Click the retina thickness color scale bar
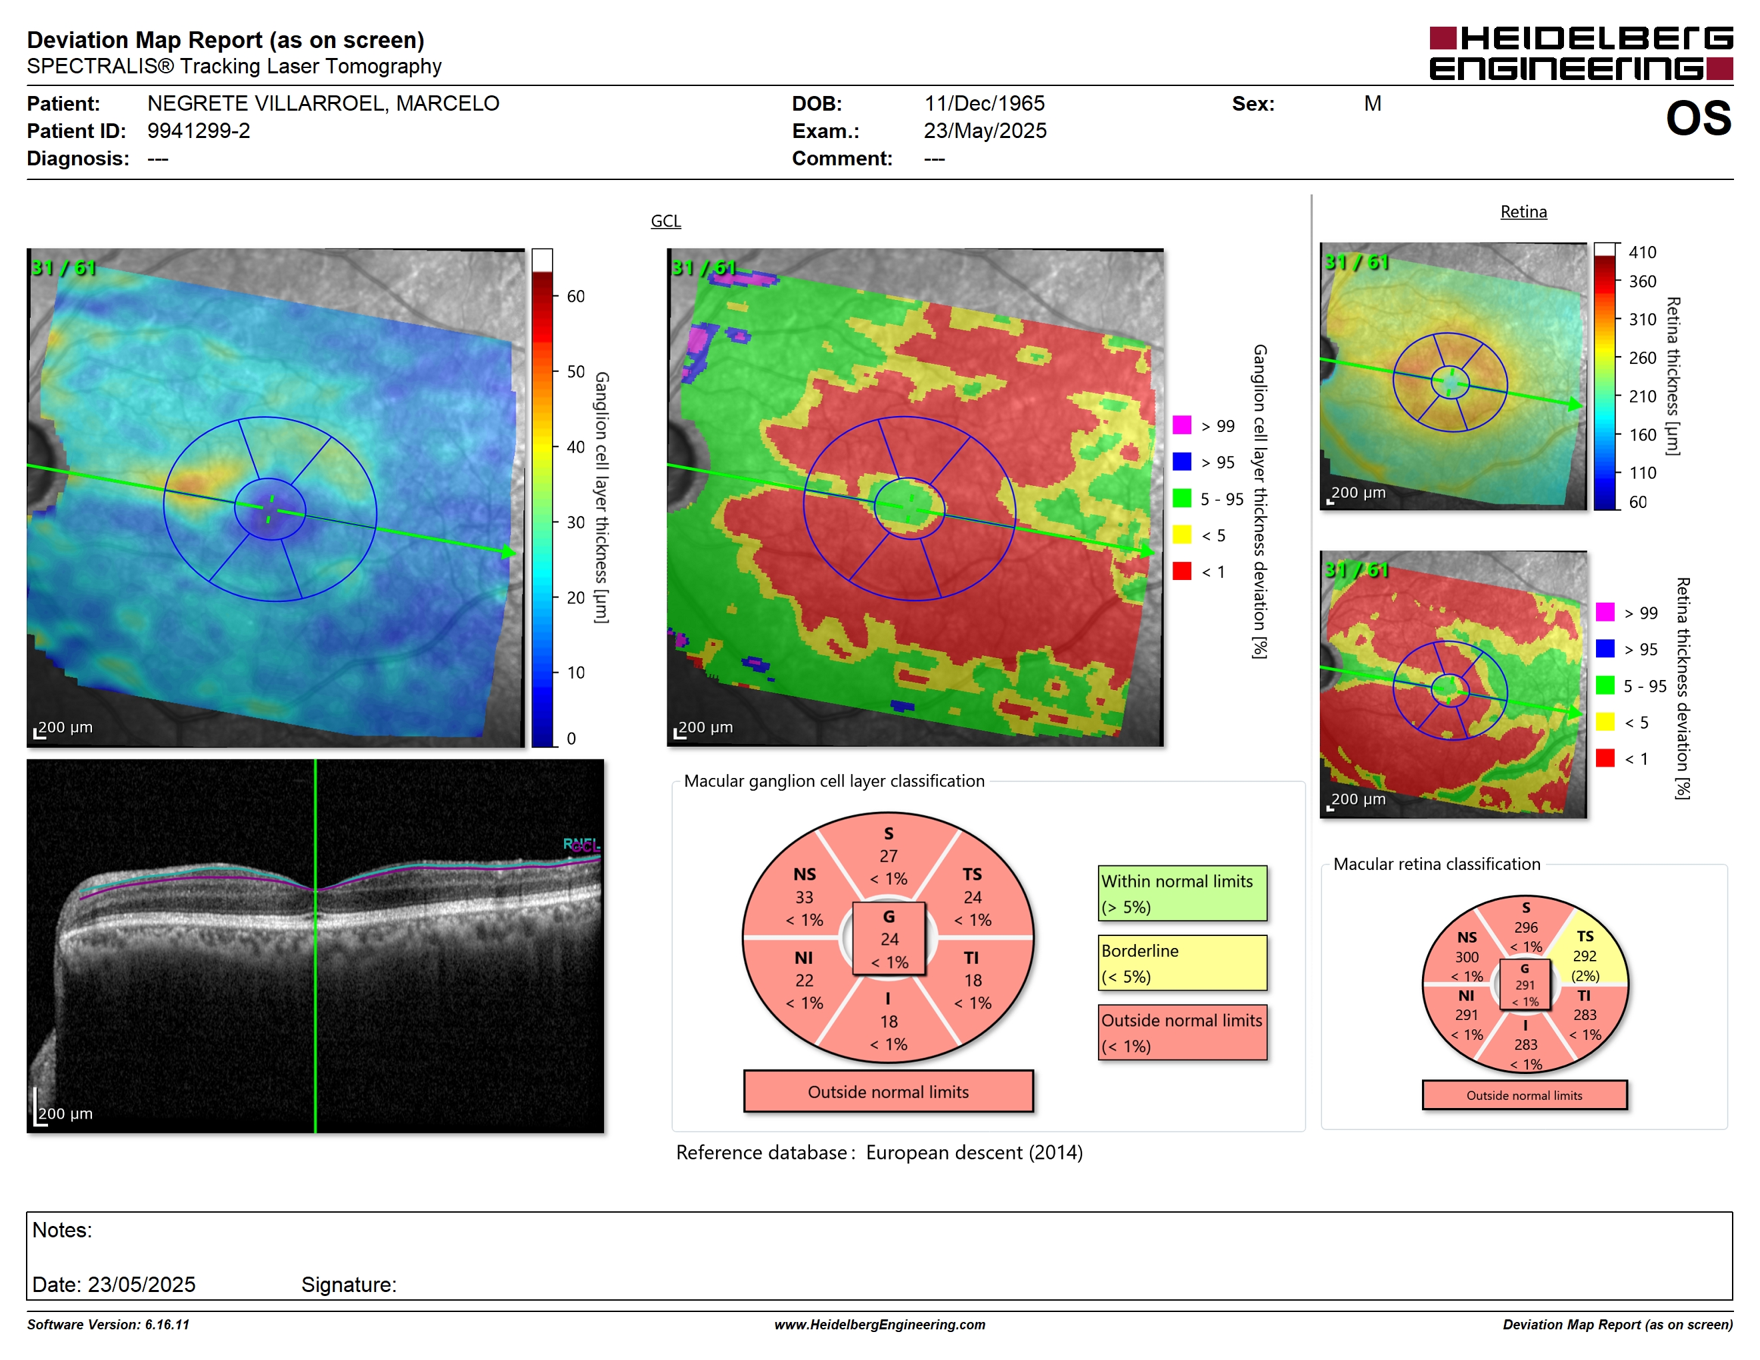1760x1360 pixels. [1605, 376]
